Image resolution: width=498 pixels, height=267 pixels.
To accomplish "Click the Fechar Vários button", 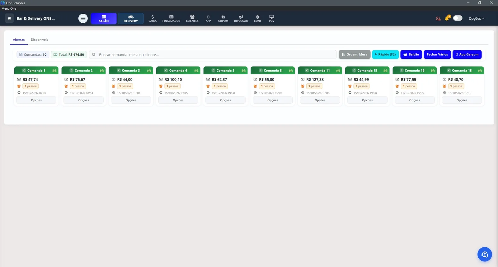I will (437, 54).
